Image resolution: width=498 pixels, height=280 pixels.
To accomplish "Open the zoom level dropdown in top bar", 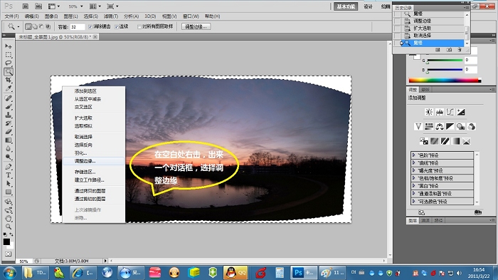I will click(76, 6).
